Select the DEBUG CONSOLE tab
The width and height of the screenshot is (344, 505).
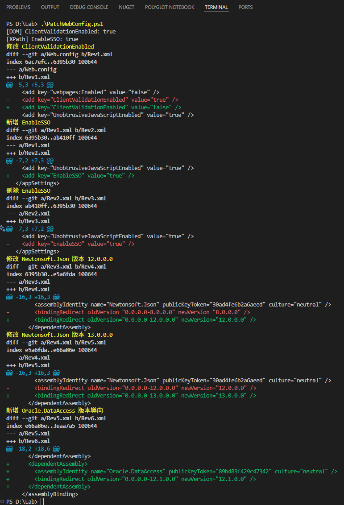point(89,7)
